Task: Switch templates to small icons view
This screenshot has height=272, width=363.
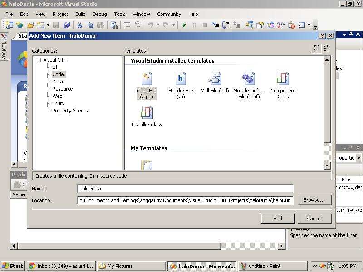Action: coord(326,48)
